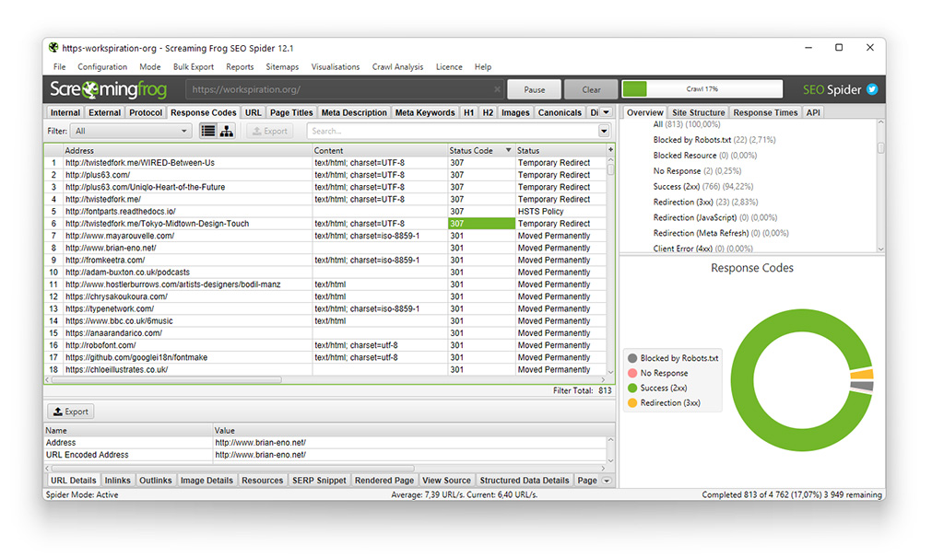The image size is (944, 557).
Task: Open the Licence menu
Action: tap(449, 67)
